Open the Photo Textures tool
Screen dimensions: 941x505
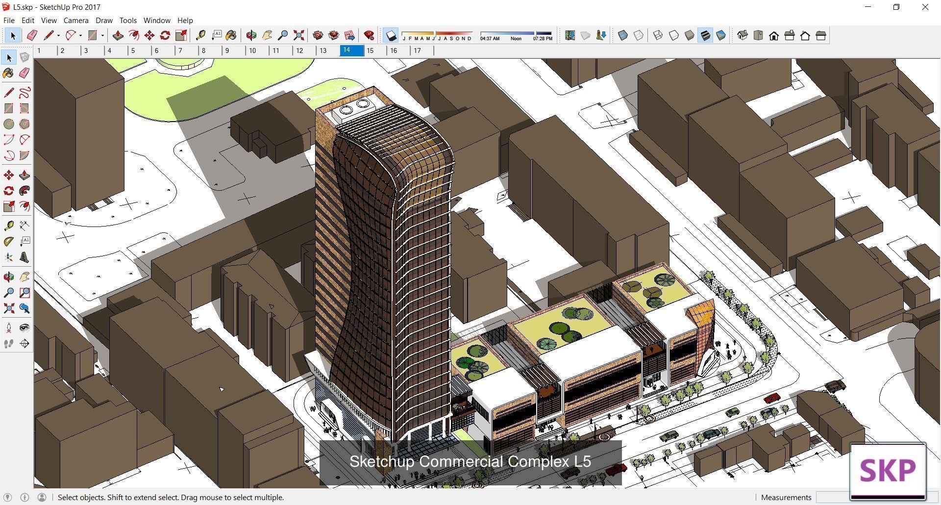[601, 35]
